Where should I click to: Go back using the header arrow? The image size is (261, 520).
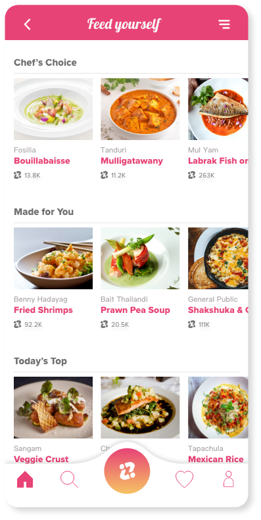(x=27, y=24)
